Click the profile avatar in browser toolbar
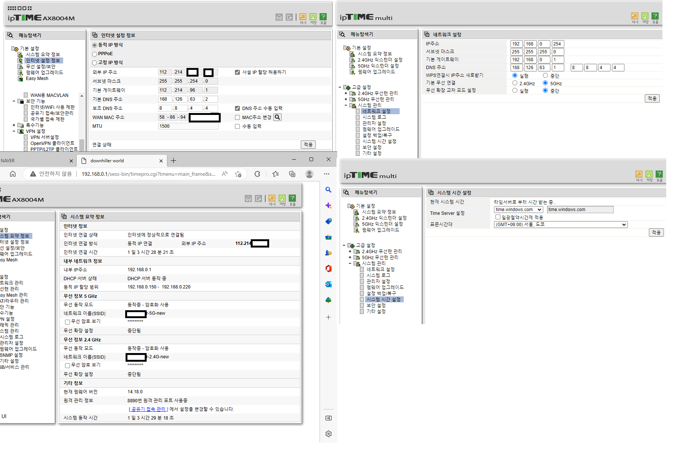This screenshot has height=462, width=697. coord(309,174)
